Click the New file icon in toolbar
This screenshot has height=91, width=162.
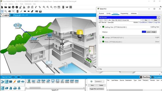tap(2, 7)
